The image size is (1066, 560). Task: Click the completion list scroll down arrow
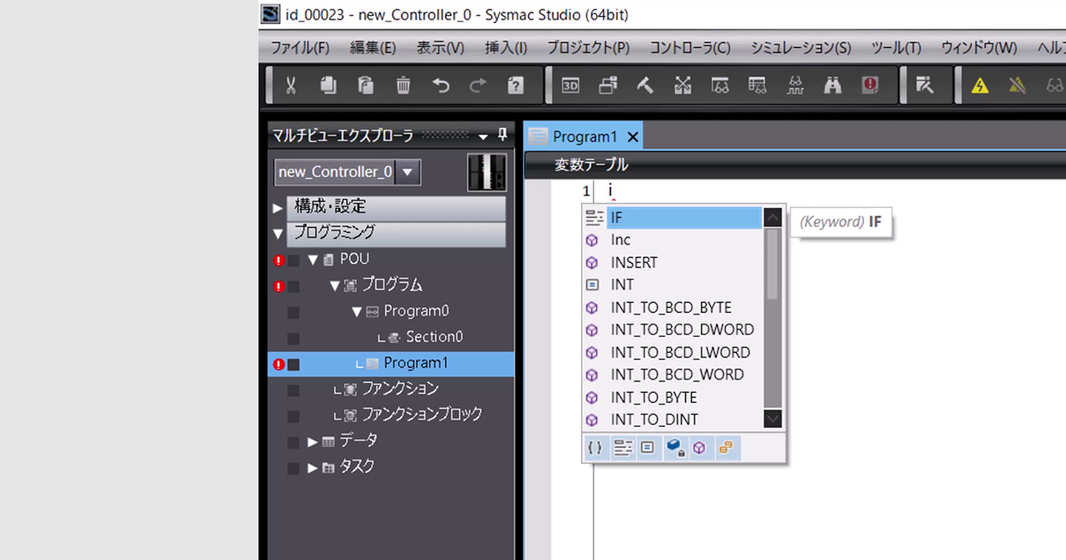tap(773, 419)
